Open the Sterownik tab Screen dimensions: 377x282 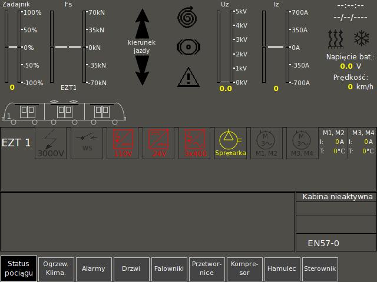(x=320, y=269)
